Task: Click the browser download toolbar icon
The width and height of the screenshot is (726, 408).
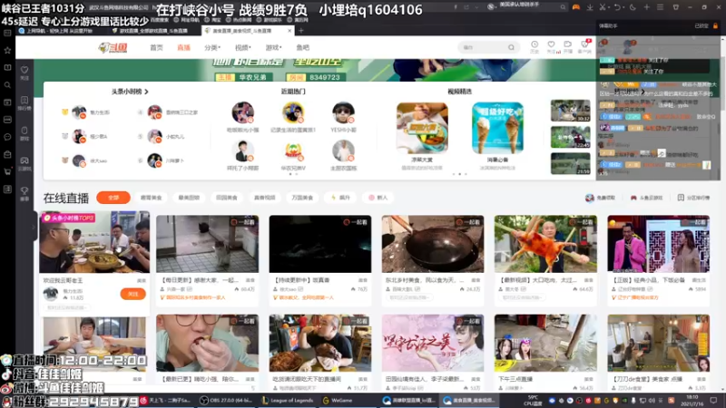Action: [590, 7]
